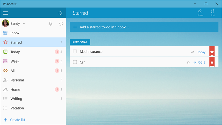This screenshot has height=125, width=222.
Task: Click plus icon in add to-do bar
Action: pyautogui.click(x=75, y=27)
